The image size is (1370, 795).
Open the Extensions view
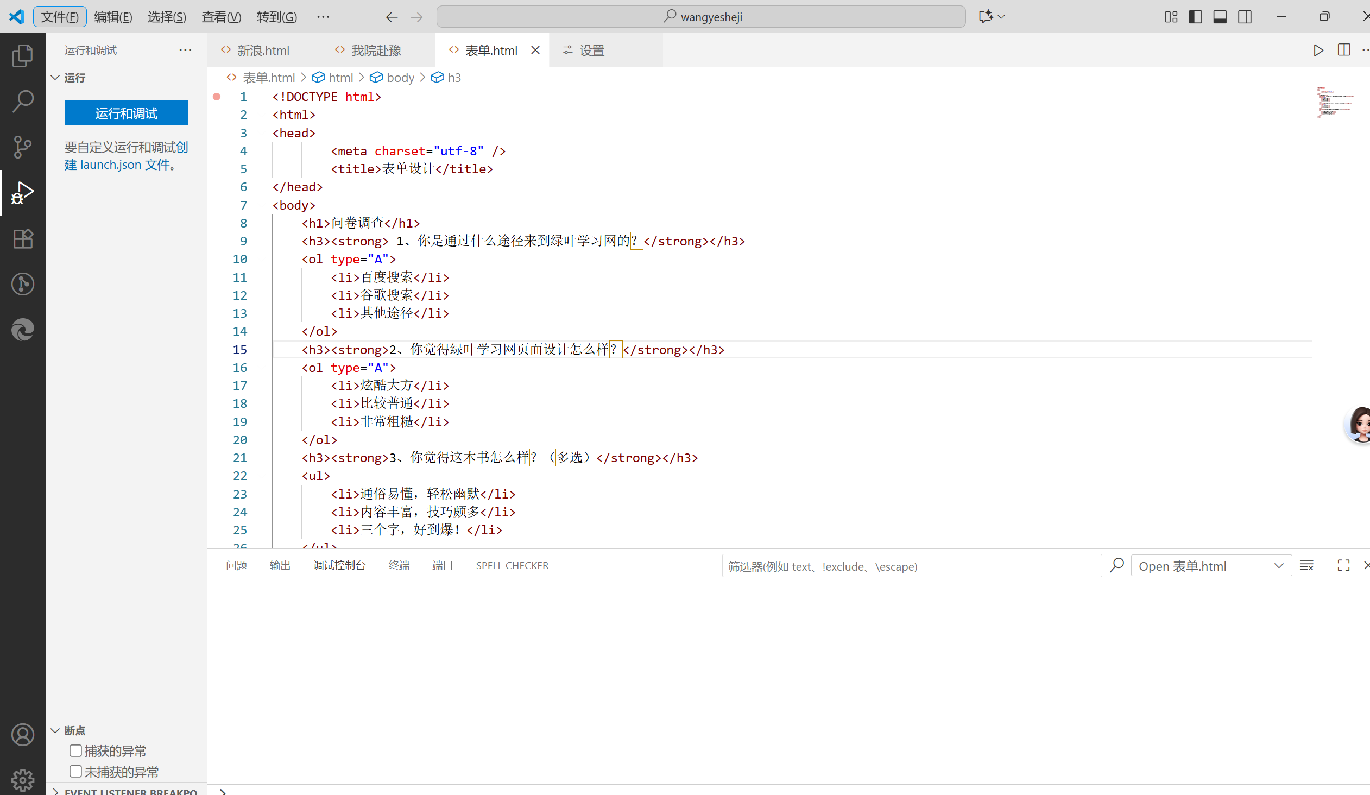[22, 238]
